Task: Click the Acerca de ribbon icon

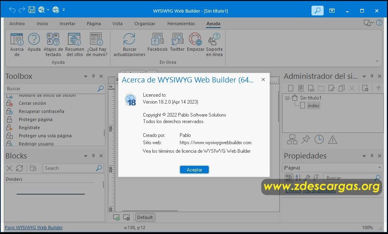Action: click(17, 39)
